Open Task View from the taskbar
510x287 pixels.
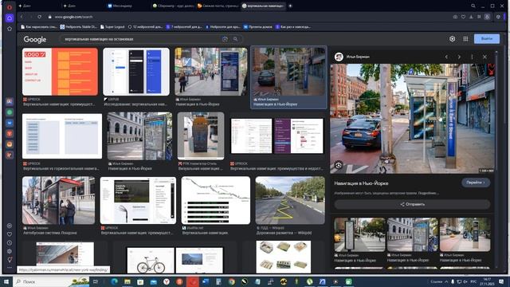coord(96,281)
